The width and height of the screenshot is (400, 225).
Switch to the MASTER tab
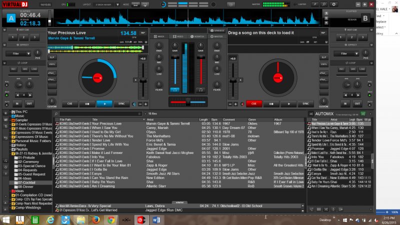pyautogui.click(x=216, y=36)
